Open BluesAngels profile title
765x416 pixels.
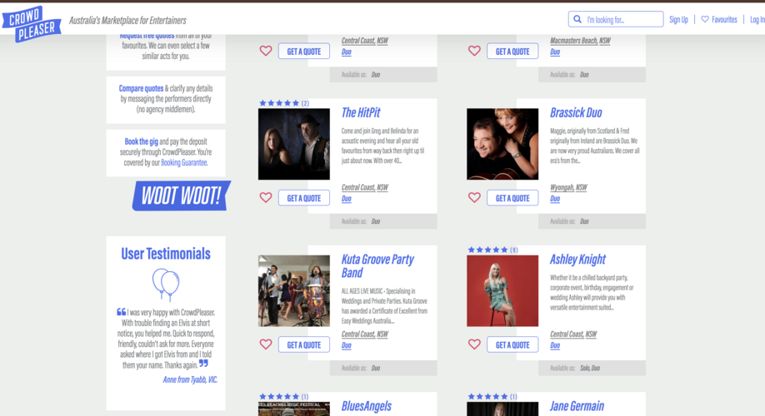pyautogui.click(x=367, y=406)
